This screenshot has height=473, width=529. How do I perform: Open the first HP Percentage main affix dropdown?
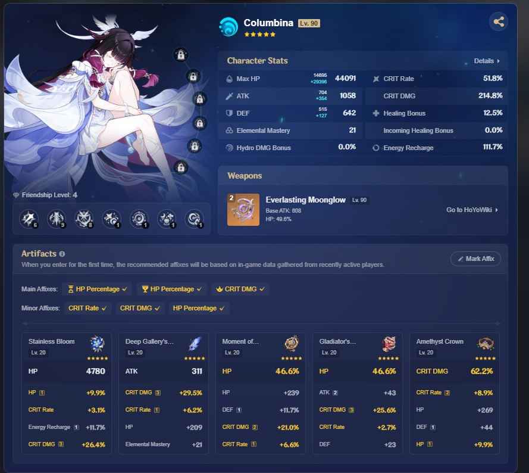pos(97,288)
